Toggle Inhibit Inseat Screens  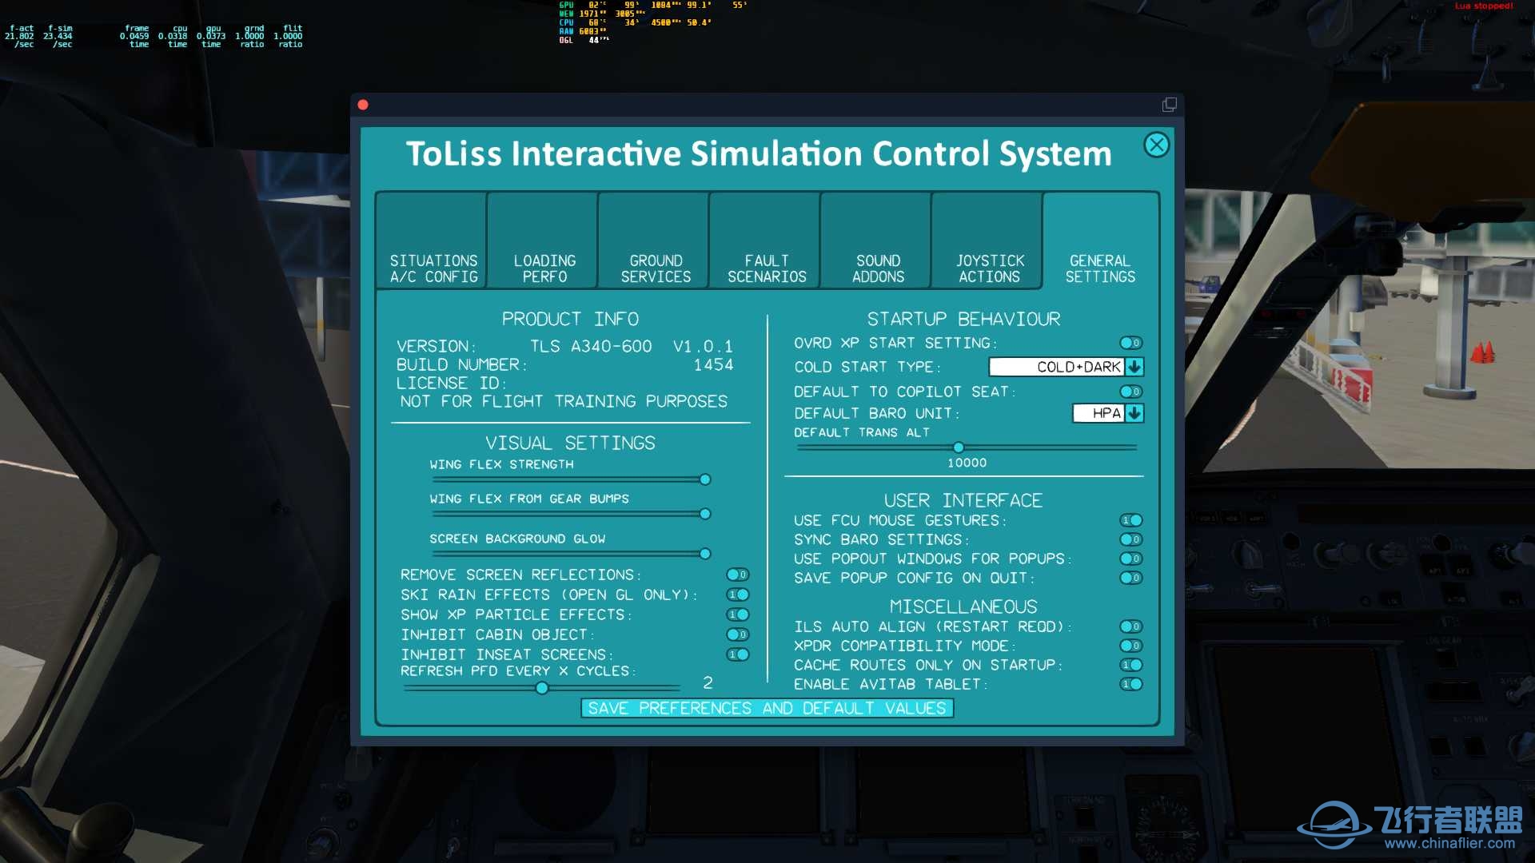pyautogui.click(x=737, y=654)
